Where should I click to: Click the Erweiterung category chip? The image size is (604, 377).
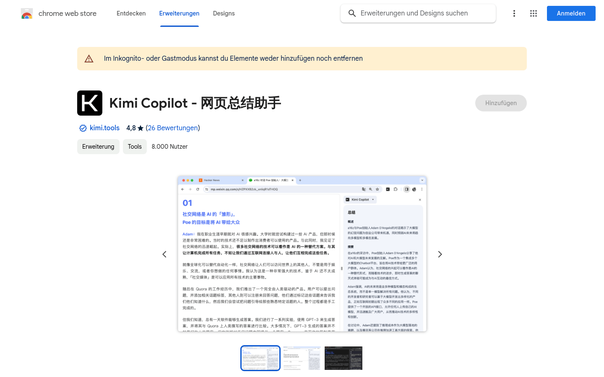pos(98,147)
